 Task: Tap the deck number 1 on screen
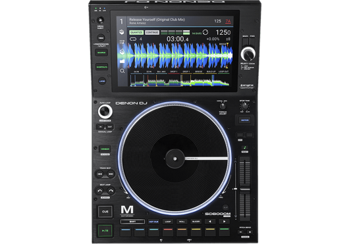(x=121, y=22)
